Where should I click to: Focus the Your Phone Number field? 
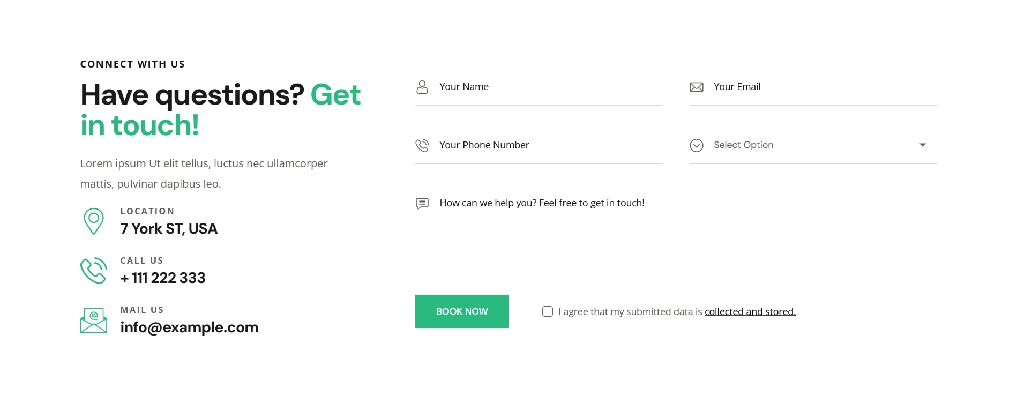(x=547, y=145)
